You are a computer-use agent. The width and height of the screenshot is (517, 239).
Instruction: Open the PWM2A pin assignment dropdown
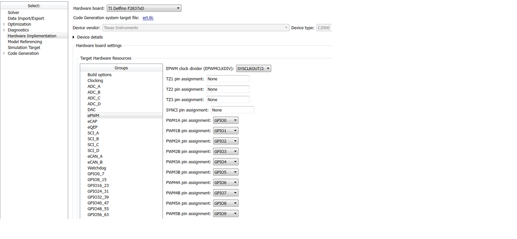point(226,141)
